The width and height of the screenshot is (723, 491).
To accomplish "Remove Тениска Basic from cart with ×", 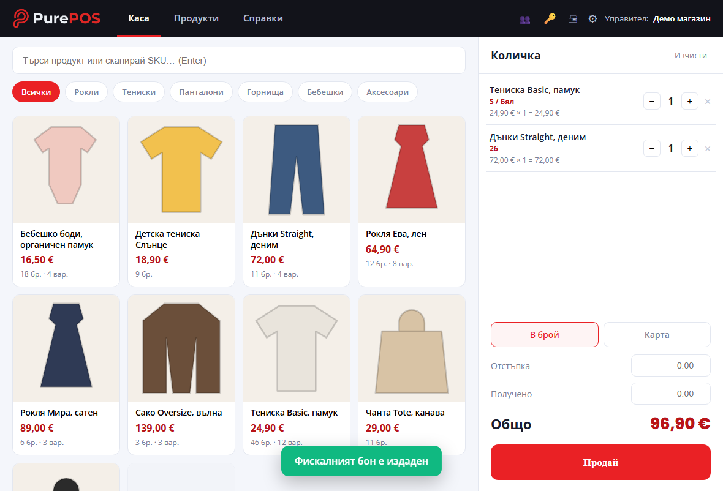I will click(707, 102).
